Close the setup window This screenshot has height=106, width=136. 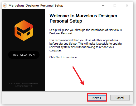pyautogui.click(x=127, y=6)
